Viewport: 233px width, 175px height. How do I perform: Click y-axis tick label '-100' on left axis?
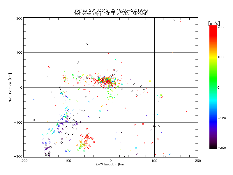[18, 123]
